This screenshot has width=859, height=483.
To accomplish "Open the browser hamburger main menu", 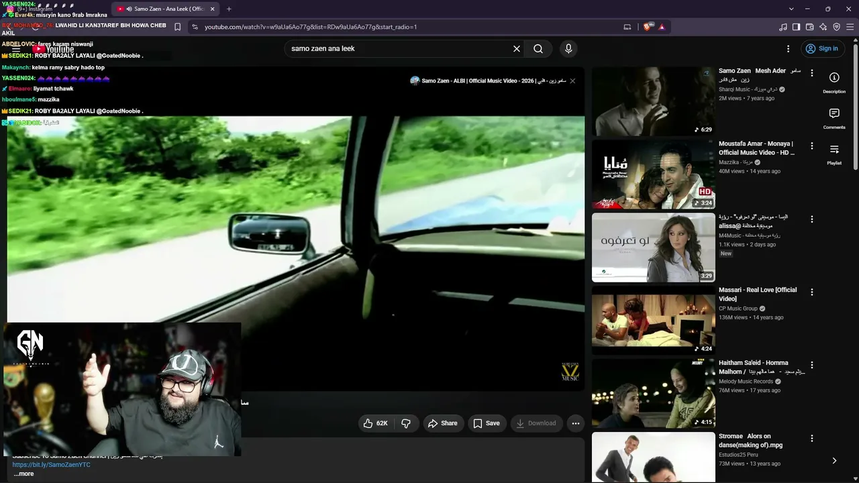I will [x=850, y=27].
